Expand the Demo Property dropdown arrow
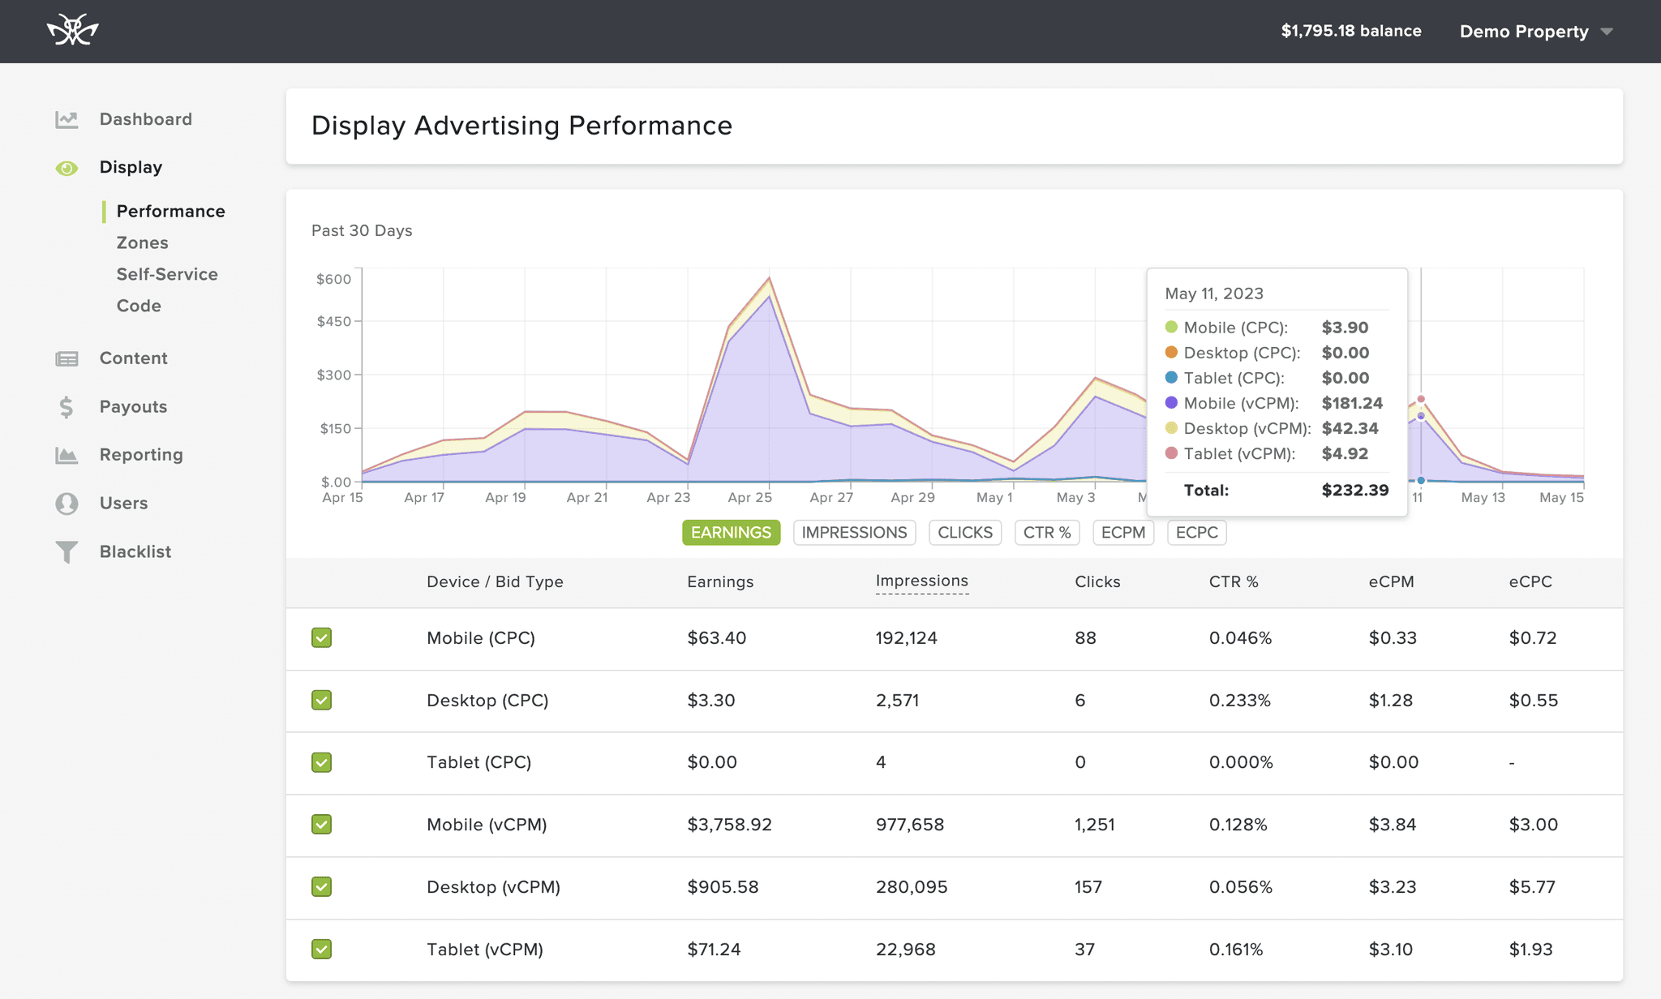The height and width of the screenshot is (999, 1661). pos(1607,32)
